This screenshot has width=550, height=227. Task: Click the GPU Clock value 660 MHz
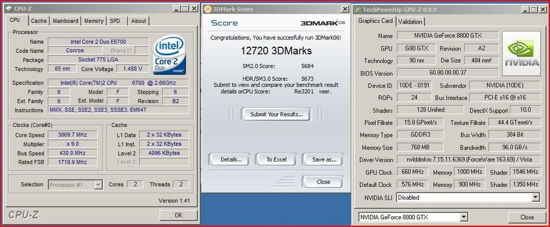pyautogui.click(x=412, y=172)
